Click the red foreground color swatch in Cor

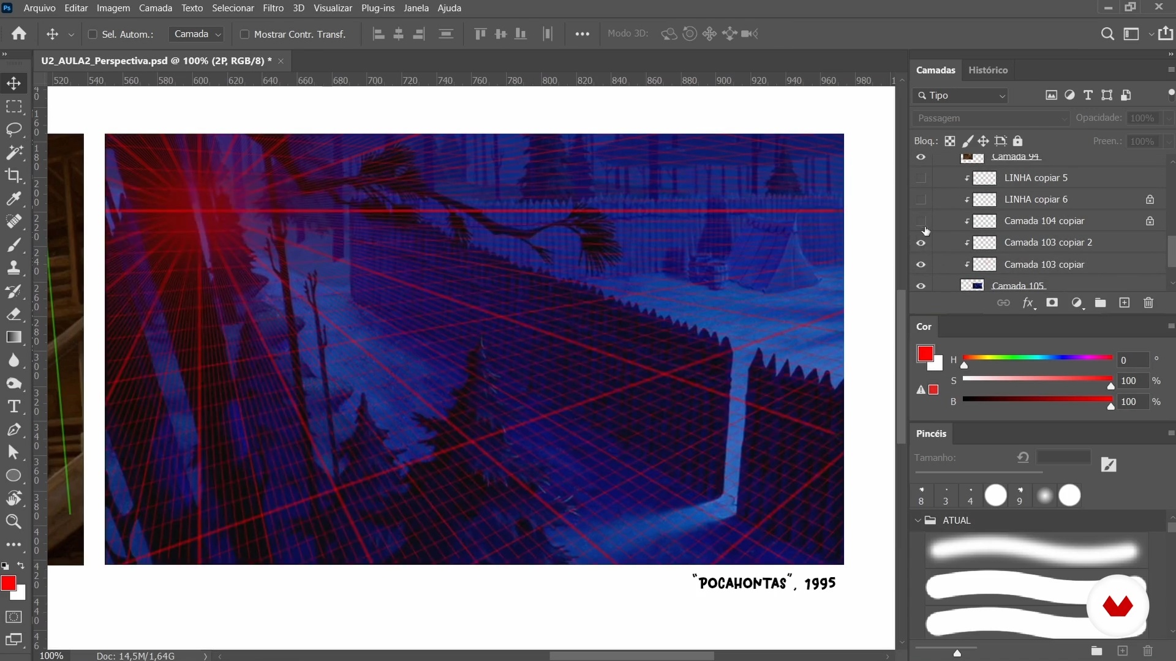pos(925,353)
